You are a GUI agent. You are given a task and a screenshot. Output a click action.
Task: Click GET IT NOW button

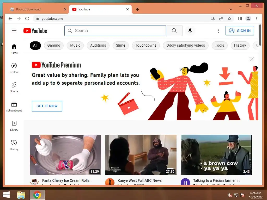tap(47, 106)
